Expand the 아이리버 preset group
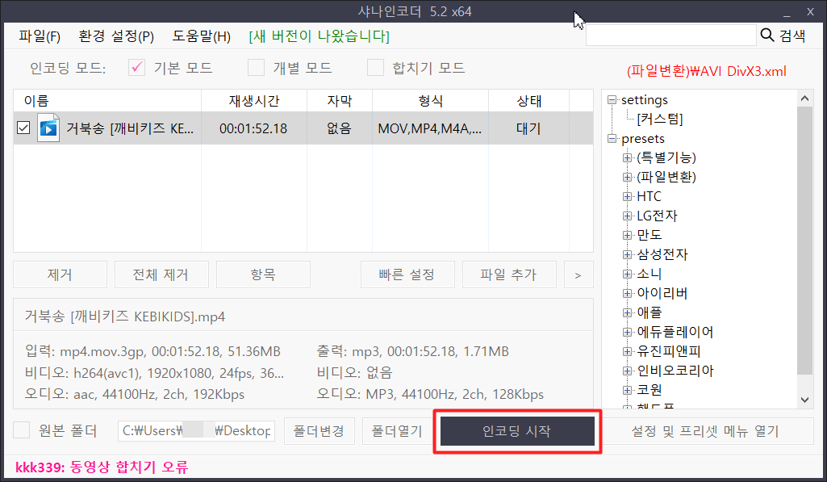827x482 pixels. [627, 293]
